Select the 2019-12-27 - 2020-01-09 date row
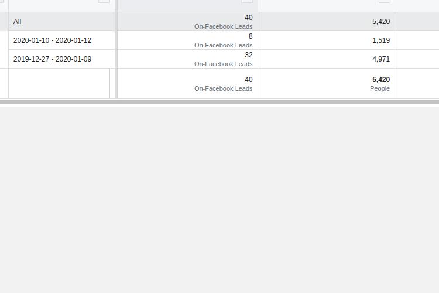Viewport: 439px width, 293px height. click(52, 59)
